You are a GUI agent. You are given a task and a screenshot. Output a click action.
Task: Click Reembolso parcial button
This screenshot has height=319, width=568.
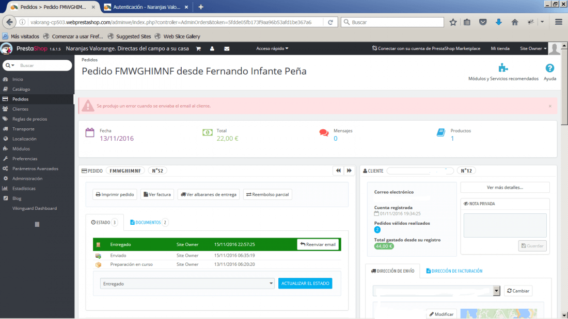tap(267, 195)
